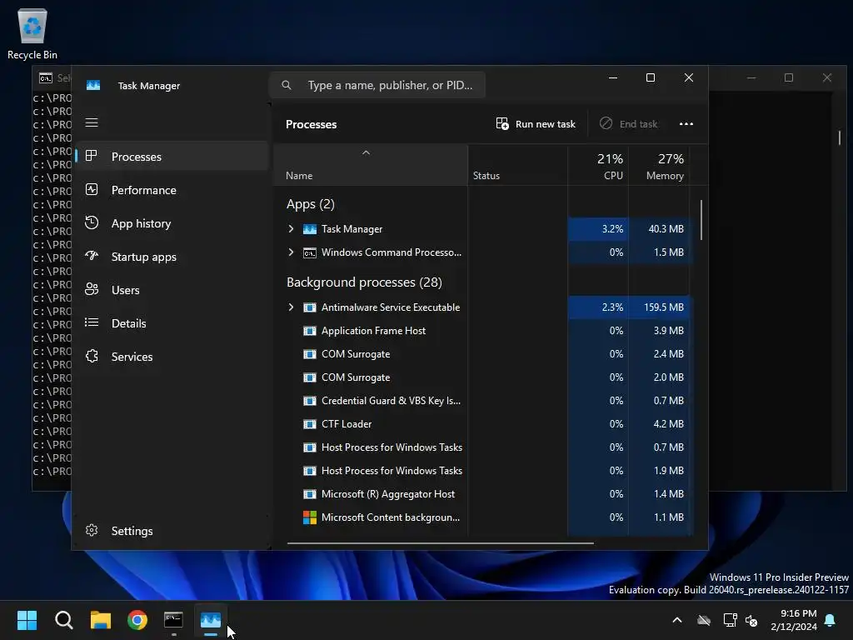
Task: Open the Users page
Action: (172, 290)
